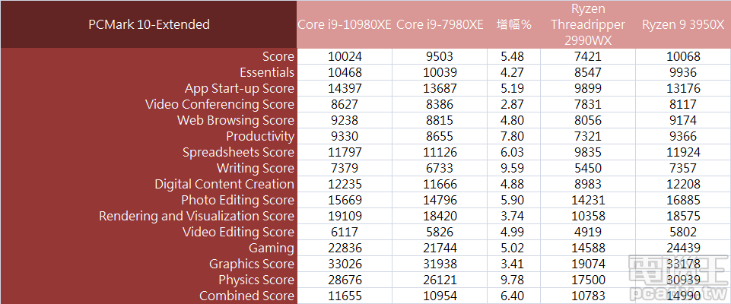Click cell value 4919
Image resolution: width=731 pixels, height=304 pixels.
point(588,232)
